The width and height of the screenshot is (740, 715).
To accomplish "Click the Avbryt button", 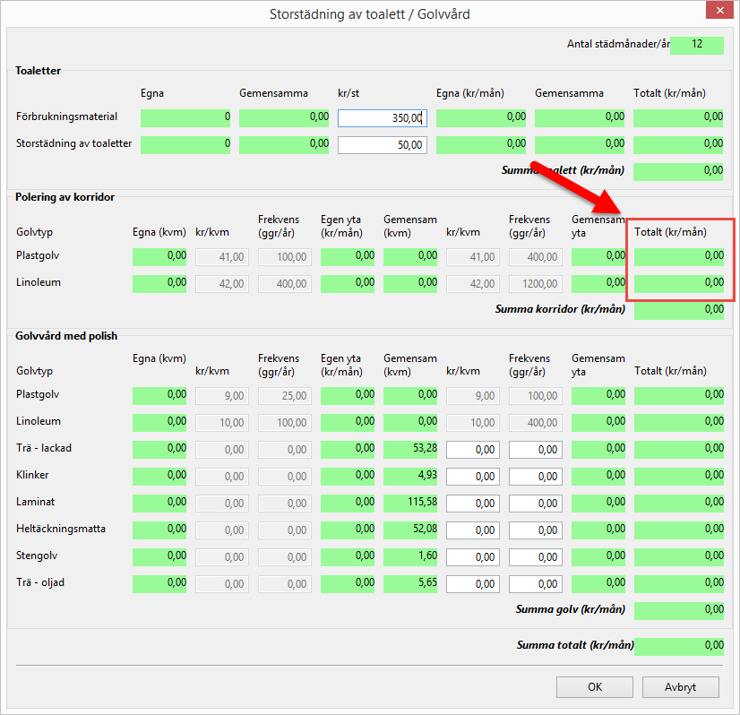I will click(682, 687).
